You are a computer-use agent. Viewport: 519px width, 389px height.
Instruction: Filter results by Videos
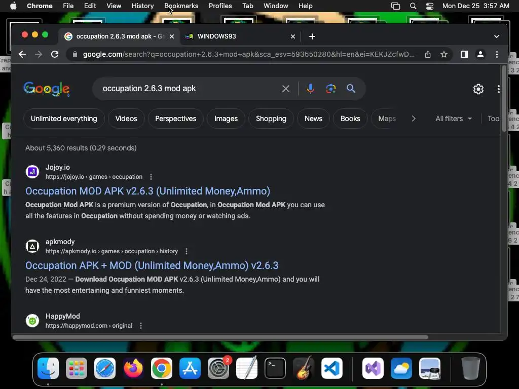pos(126,119)
